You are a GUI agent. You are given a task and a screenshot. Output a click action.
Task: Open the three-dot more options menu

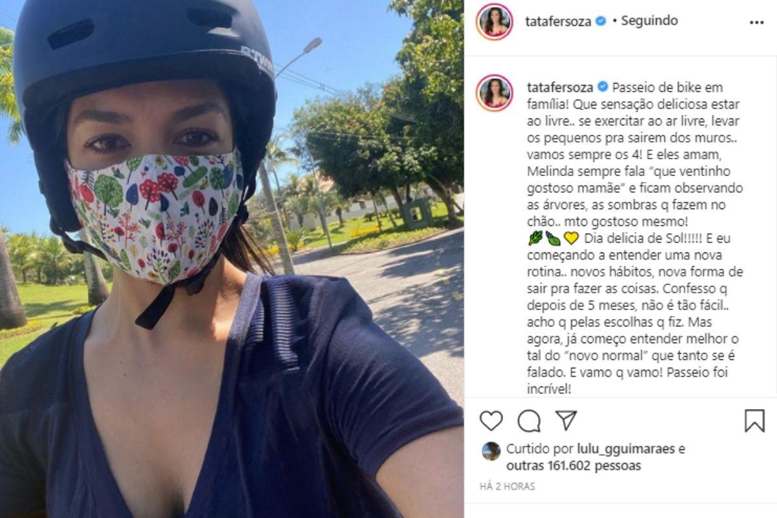[756, 22]
